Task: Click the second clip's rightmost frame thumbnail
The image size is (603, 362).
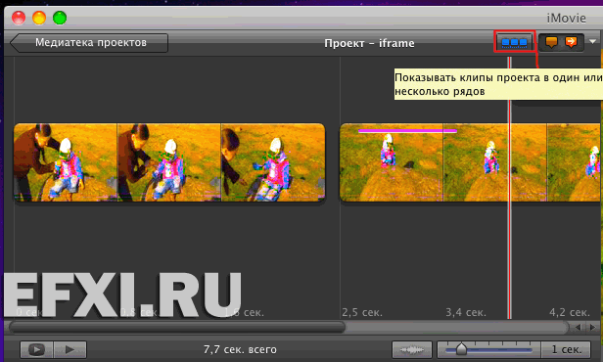Action: (x=574, y=162)
